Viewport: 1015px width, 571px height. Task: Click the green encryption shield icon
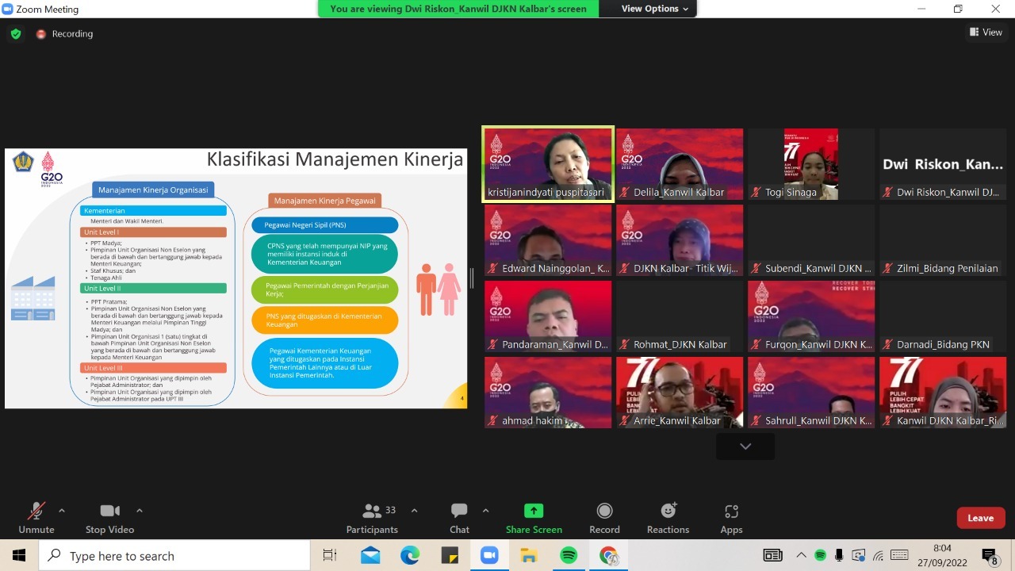click(x=16, y=34)
